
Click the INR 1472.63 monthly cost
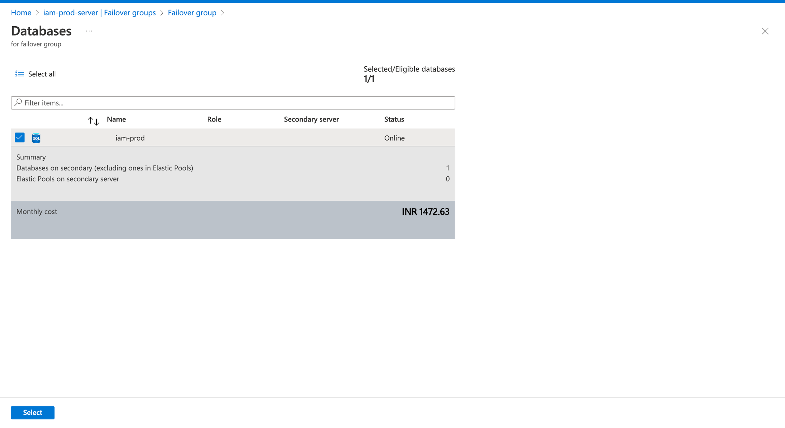click(426, 212)
